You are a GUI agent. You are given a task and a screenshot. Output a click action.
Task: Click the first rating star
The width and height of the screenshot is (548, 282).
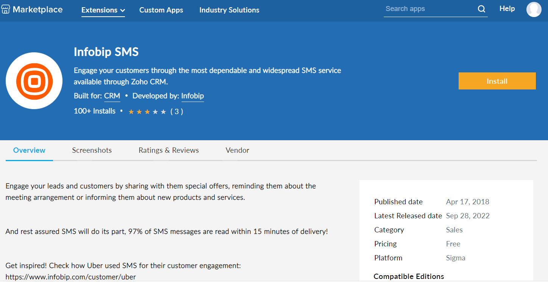[131, 112]
